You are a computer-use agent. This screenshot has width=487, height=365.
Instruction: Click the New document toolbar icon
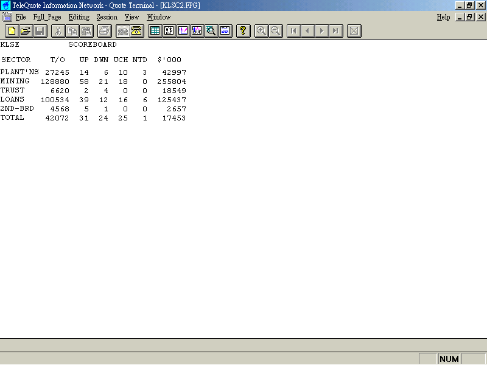pos(12,31)
